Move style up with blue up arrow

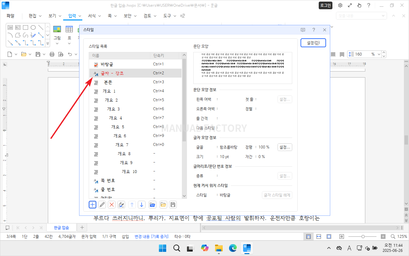(132, 205)
